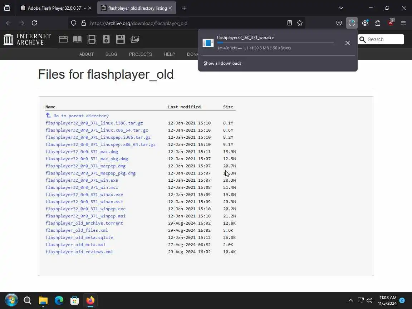The width and height of the screenshot is (412, 309).
Task: Expand the list all tabs chevron
Action: coord(341,8)
